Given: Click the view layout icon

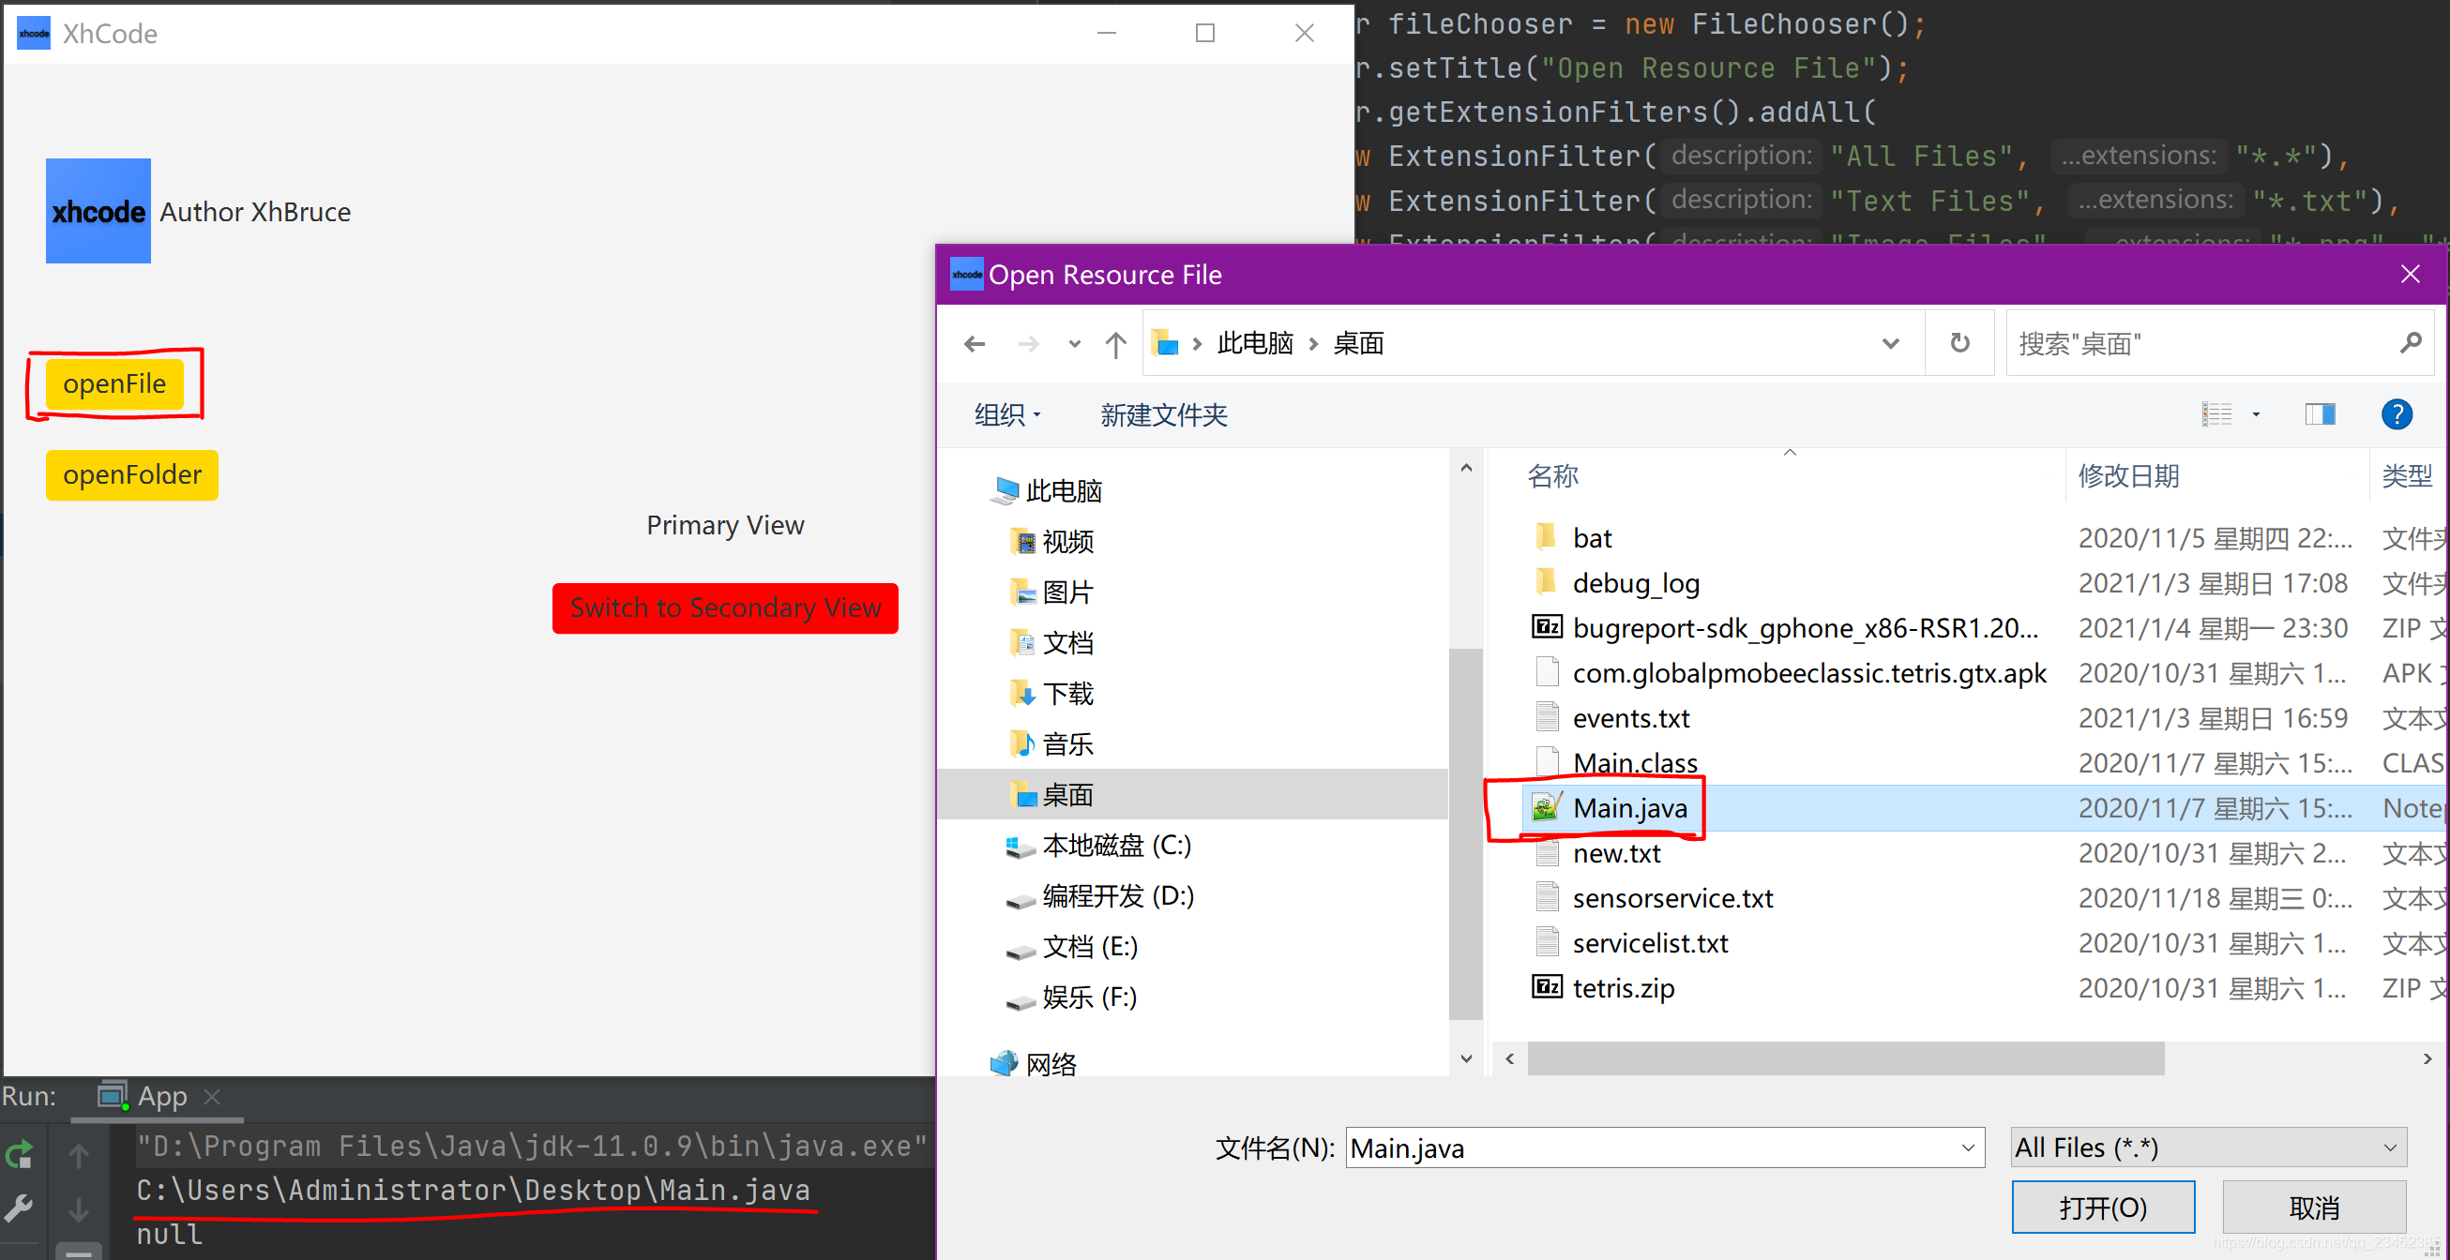Looking at the screenshot, I should click(x=2216, y=414).
